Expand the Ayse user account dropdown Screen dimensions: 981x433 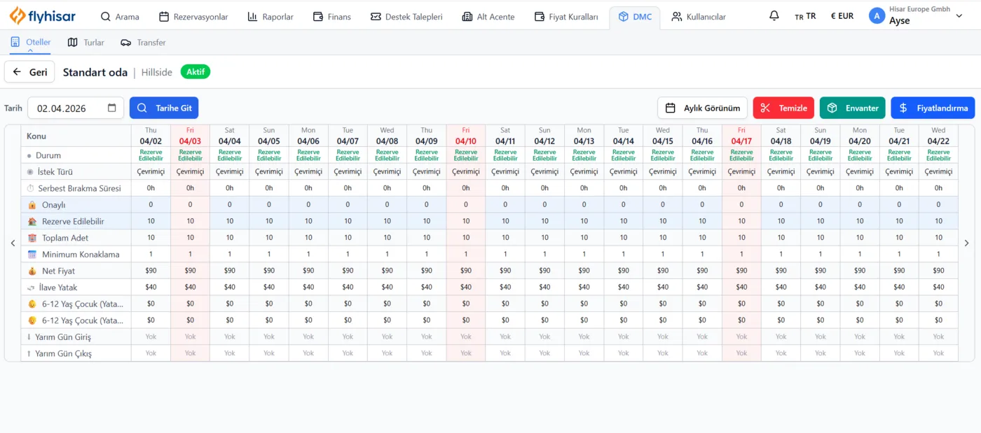coord(959,16)
